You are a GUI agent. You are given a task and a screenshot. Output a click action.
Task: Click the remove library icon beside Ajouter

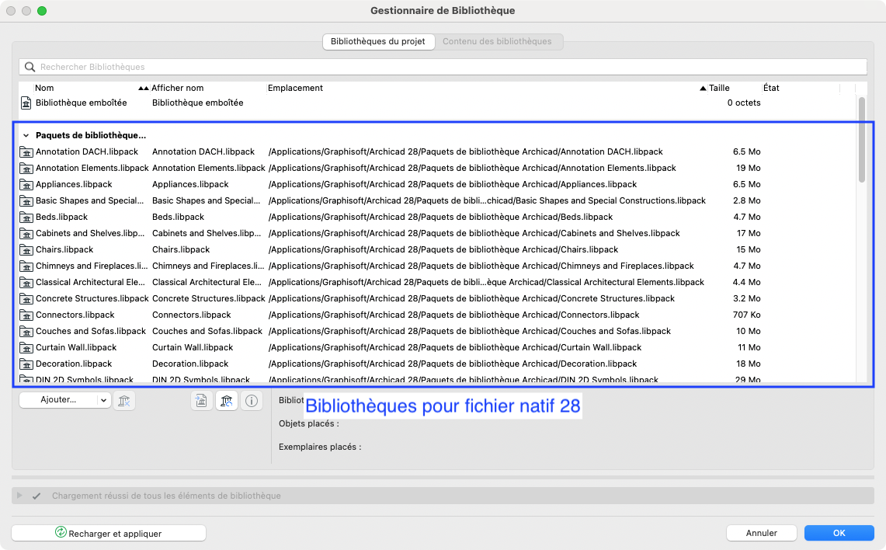click(124, 401)
